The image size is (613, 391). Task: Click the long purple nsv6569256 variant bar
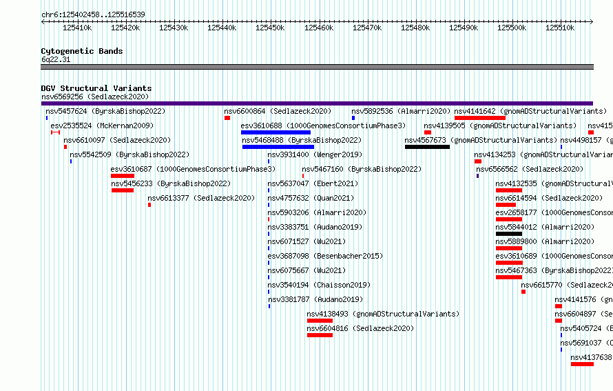[317, 103]
